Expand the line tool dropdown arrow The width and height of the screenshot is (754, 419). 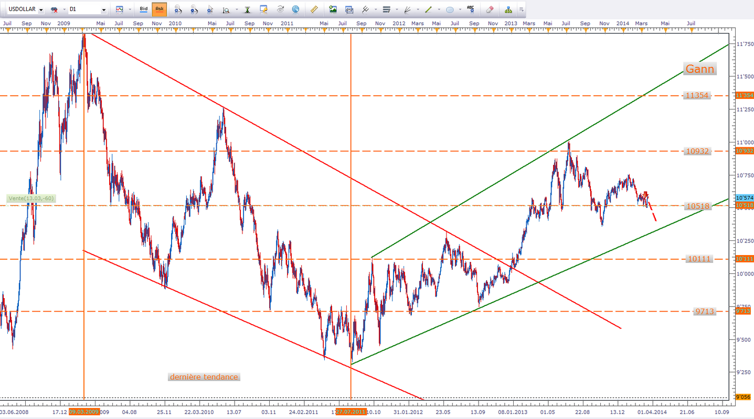click(438, 9)
